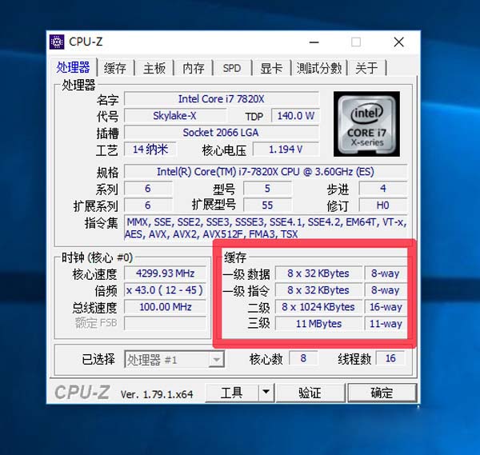Viewport: 480px width, 455px height.
Task: Go to the SPD tab
Action: (232, 68)
